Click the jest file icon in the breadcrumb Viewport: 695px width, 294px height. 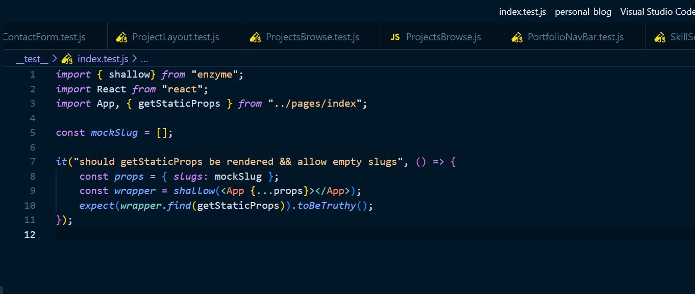coord(67,59)
